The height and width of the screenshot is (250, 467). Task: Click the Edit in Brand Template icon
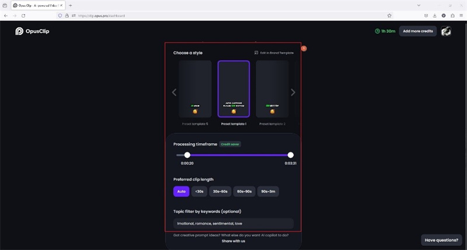[256, 53]
